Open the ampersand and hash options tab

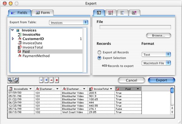click(134, 13)
